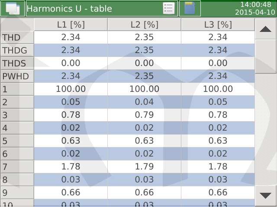The image size is (277, 207).
Task: Click the L2 value 1.79 for harmonic 7
Action: (x=144, y=166)
